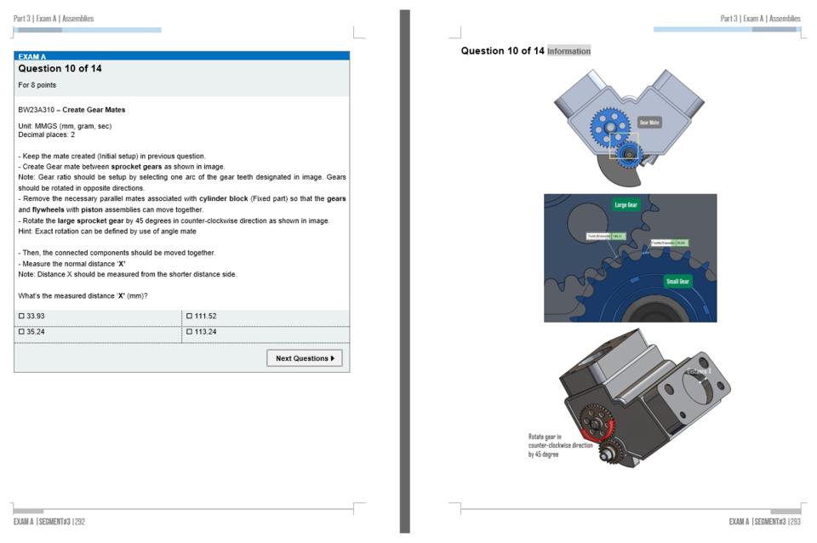
Task: Click the 'Hint: Exact rotation can be defined' line
Action: pyautogui.click(x=107, y=231)
